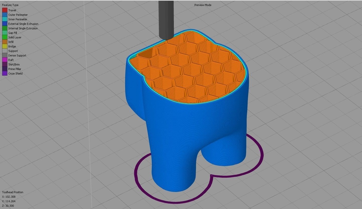Click the Support gray swatch
The height and width of the screenshot is (209, 362).
pos(5,51)
